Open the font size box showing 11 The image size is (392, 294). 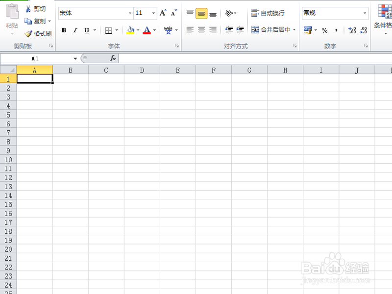click(146, 13)
